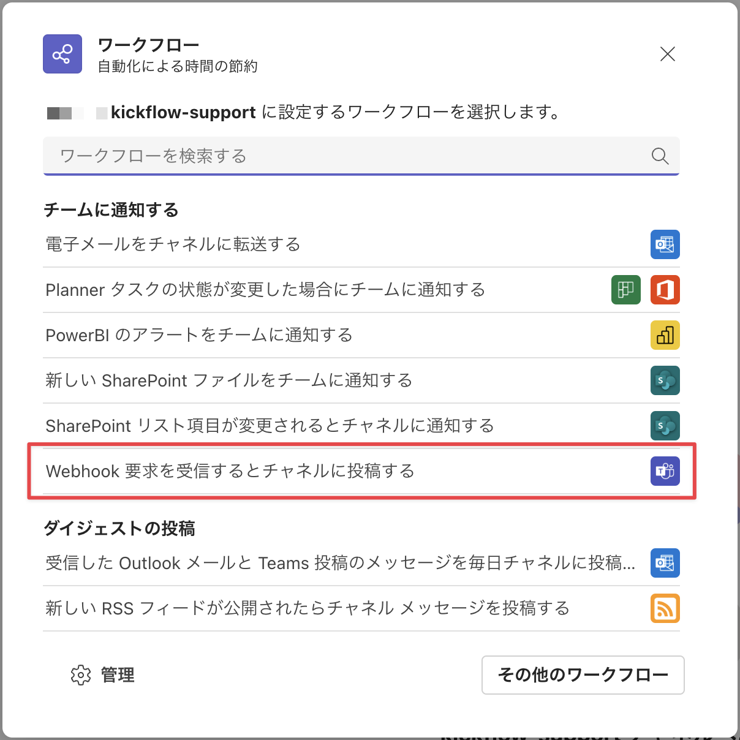This screenshot has height=740, width=740.
Task: Click the gear icon beside 管理
Action: coord(81,675)
